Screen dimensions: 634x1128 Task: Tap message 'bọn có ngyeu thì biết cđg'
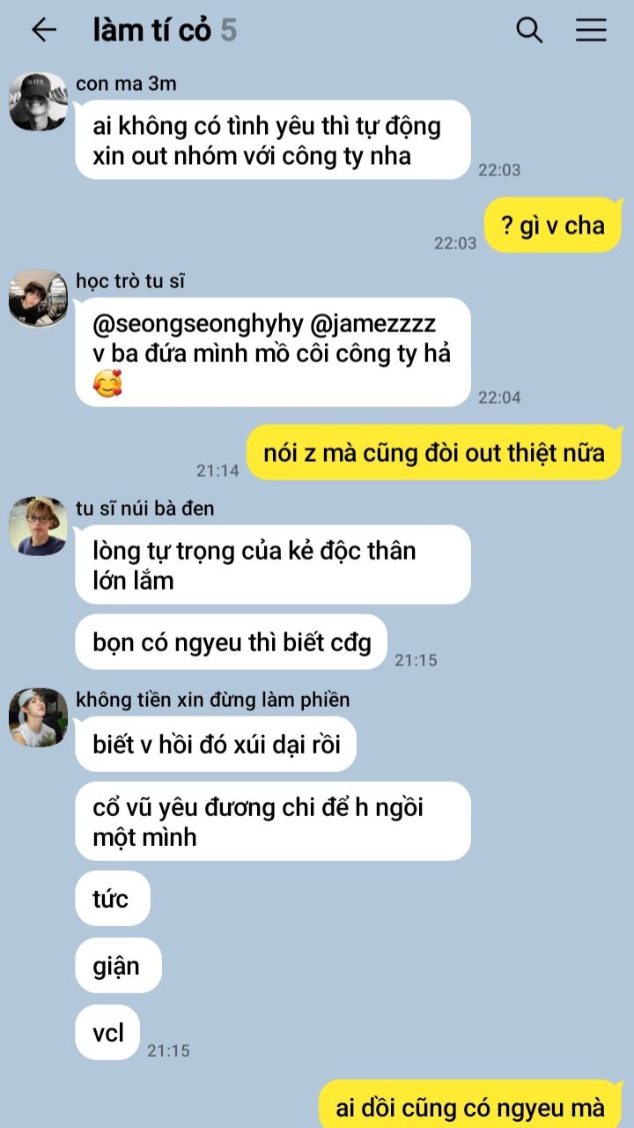coord(232,642)
